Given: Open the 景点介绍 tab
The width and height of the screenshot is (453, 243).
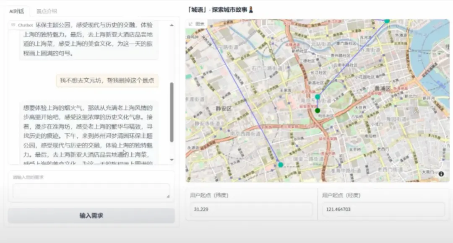Looking at the screenshot, I should pyautogui.click(x=47, y=11).
